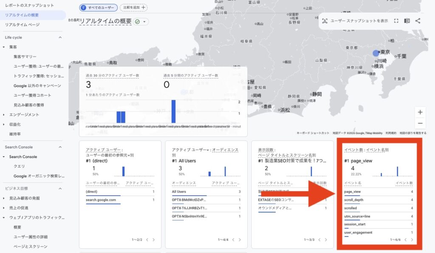Image resolution: width=435 pixels, height=253 pixels.
Task: Zoom in on the map
Action: [420, 112]
